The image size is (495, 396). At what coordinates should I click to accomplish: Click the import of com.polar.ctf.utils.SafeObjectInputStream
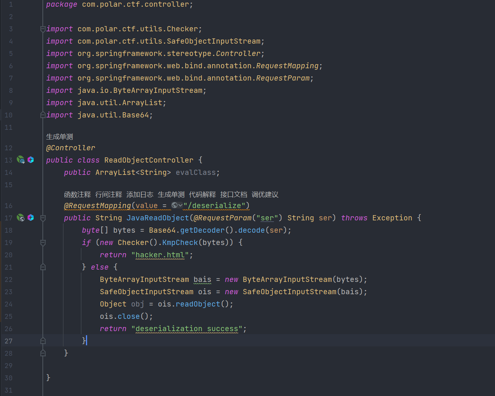click(155, 41)
